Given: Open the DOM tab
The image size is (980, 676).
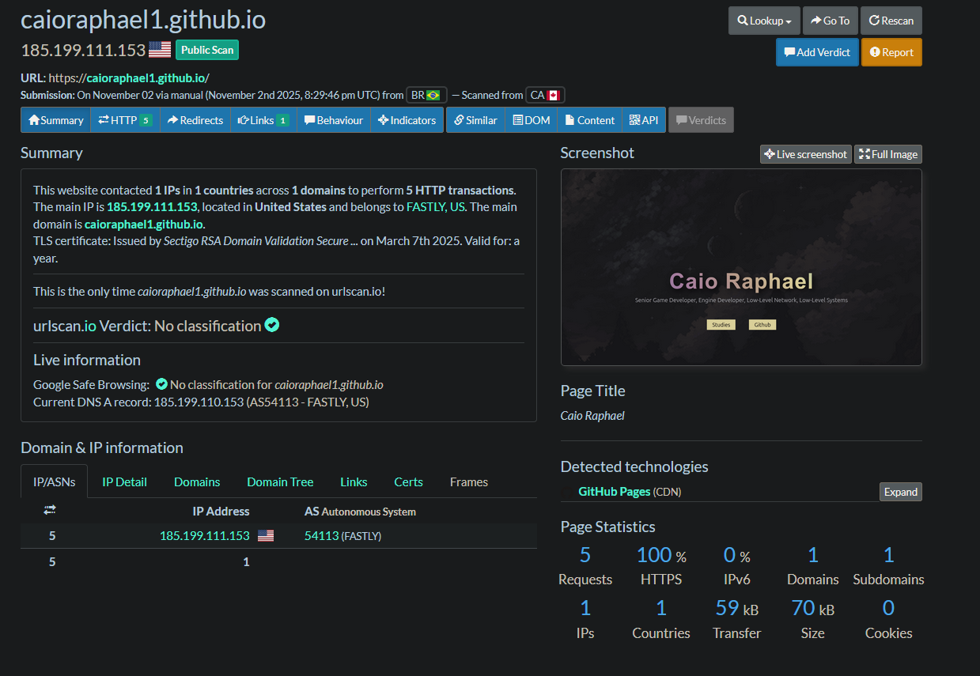Looking at the screenshot, I should [x=531, y=120].
